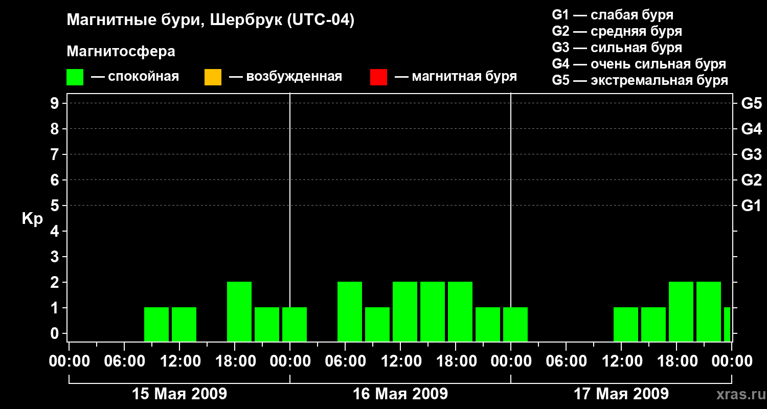Select legend line "G1 — слабая буря"
Viewport: 767px width, 409px height.
(x=613, y=15)
